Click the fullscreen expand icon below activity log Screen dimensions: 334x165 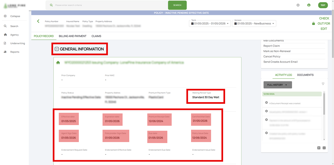pos(324,148)
